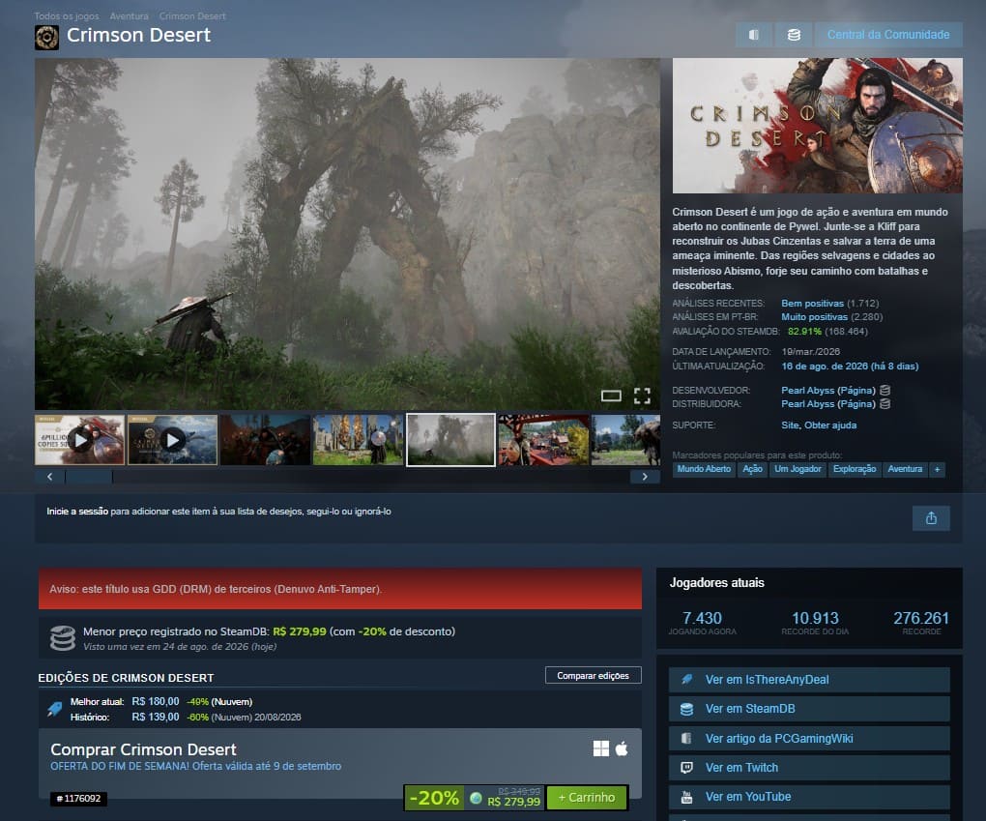Click the Crimson Desert app icon
This screenshot has width=986, height=821.
tap(46, 37)
